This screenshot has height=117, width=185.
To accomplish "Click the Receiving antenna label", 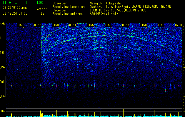I will [x=68, y=14].
